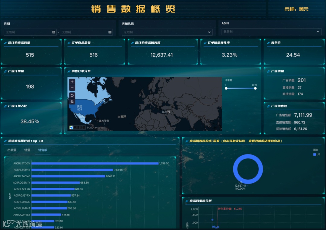Click the start date 无限制 input field
This screenshot has height=230, width=326.
27,32
